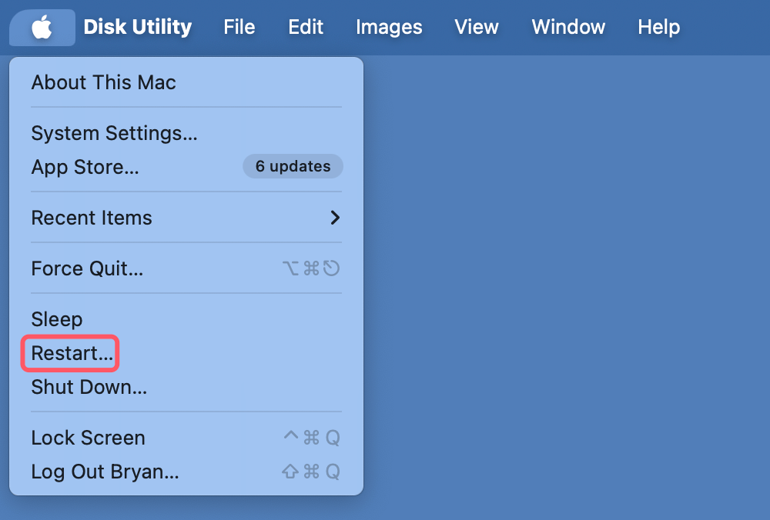The width and height of the screenshot is (770, 520).
Task: Click the 6 updates badge
Action: tap(293, 166)
